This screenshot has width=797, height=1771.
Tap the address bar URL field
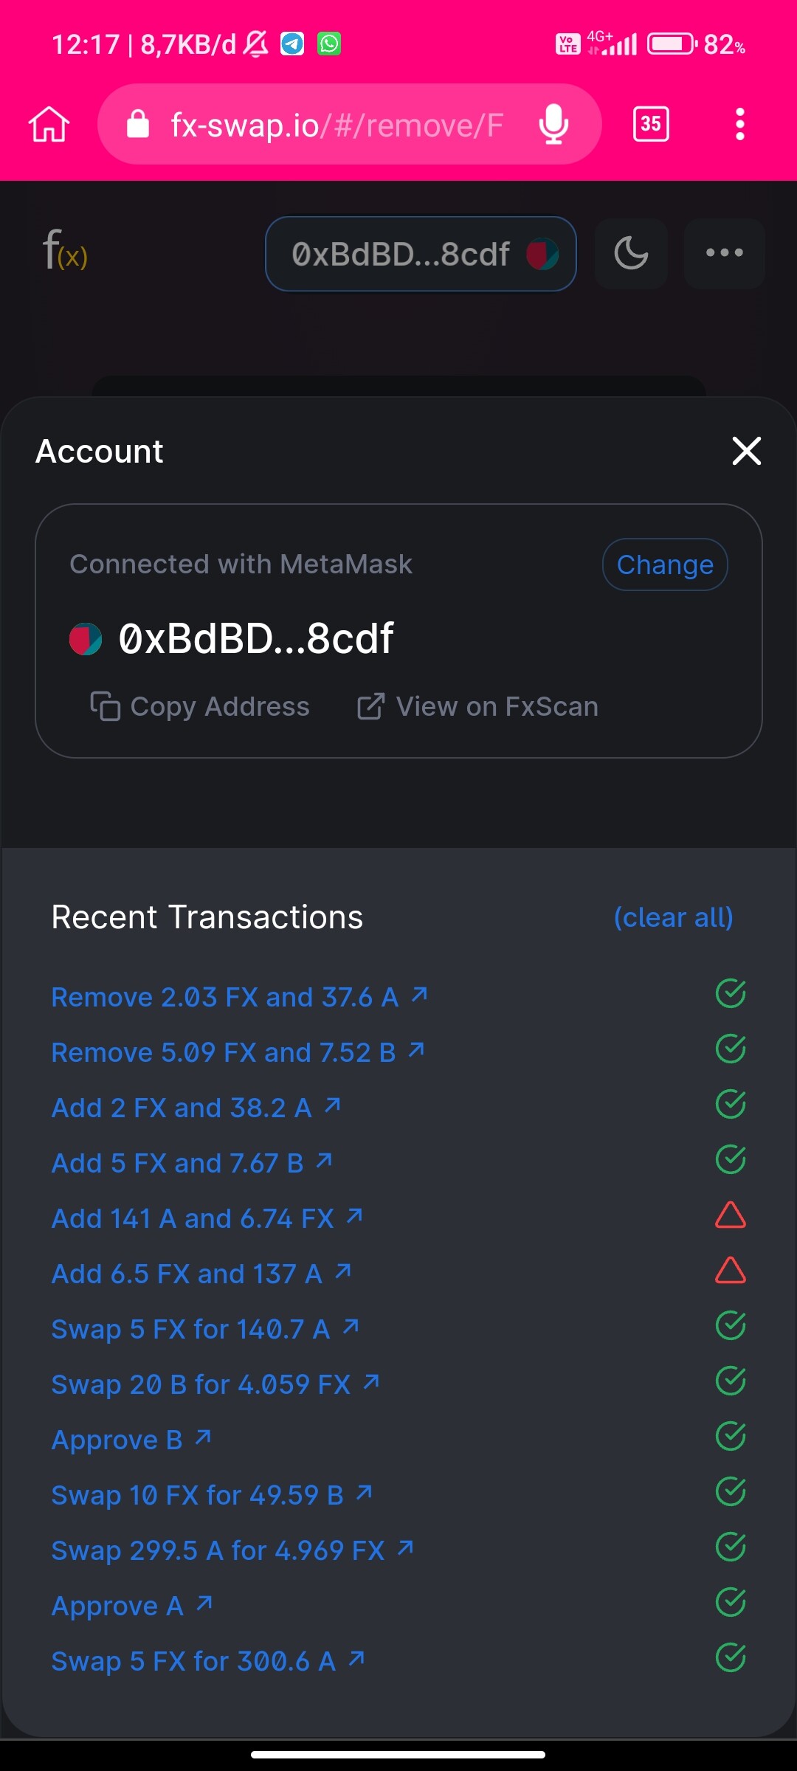coord(337,125)
